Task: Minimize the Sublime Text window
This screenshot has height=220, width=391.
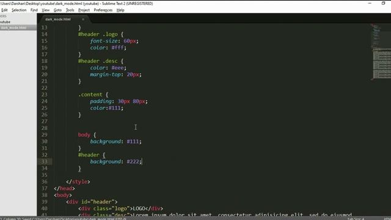Action: coord(370,3)
